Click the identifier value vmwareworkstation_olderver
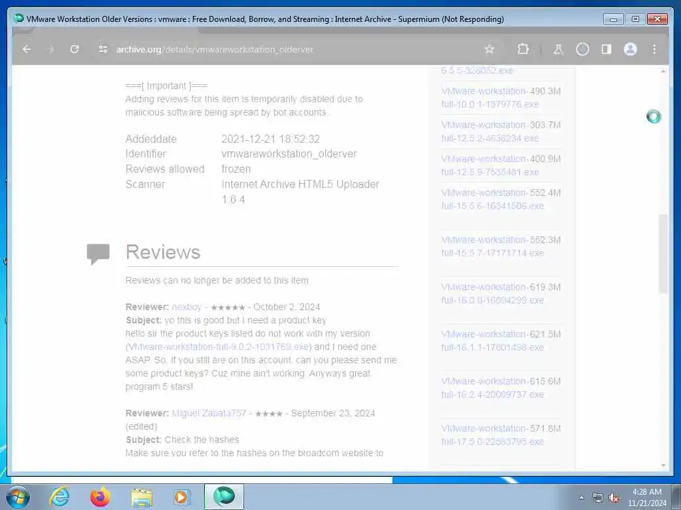Image resolution: width=681 pixels, height=510 pixels. [289, 154]
